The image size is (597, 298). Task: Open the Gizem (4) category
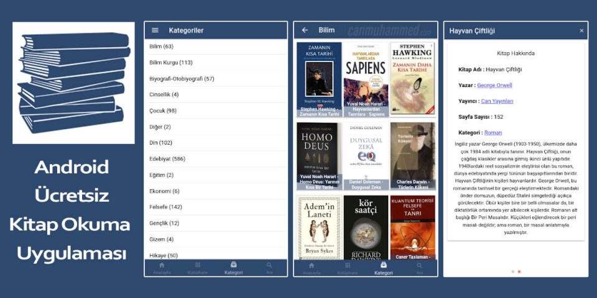click(216, 239)
